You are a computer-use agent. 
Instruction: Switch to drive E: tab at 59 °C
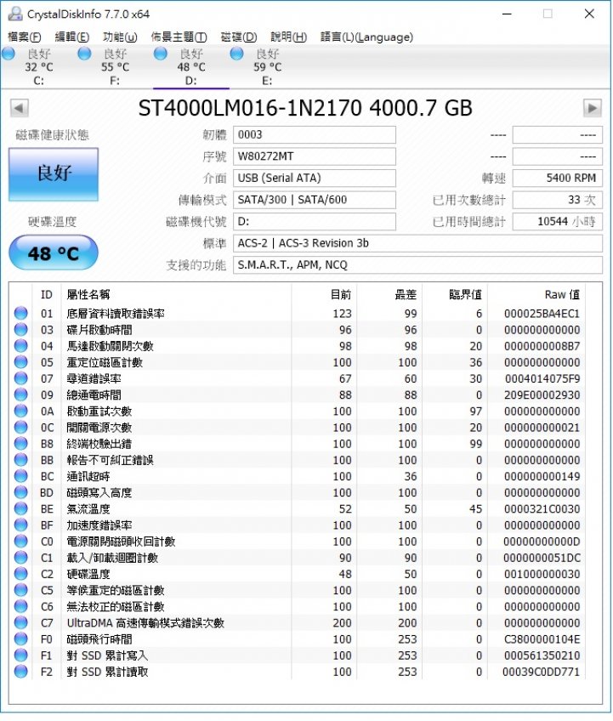pyautogui.click(x=267, y=67)
